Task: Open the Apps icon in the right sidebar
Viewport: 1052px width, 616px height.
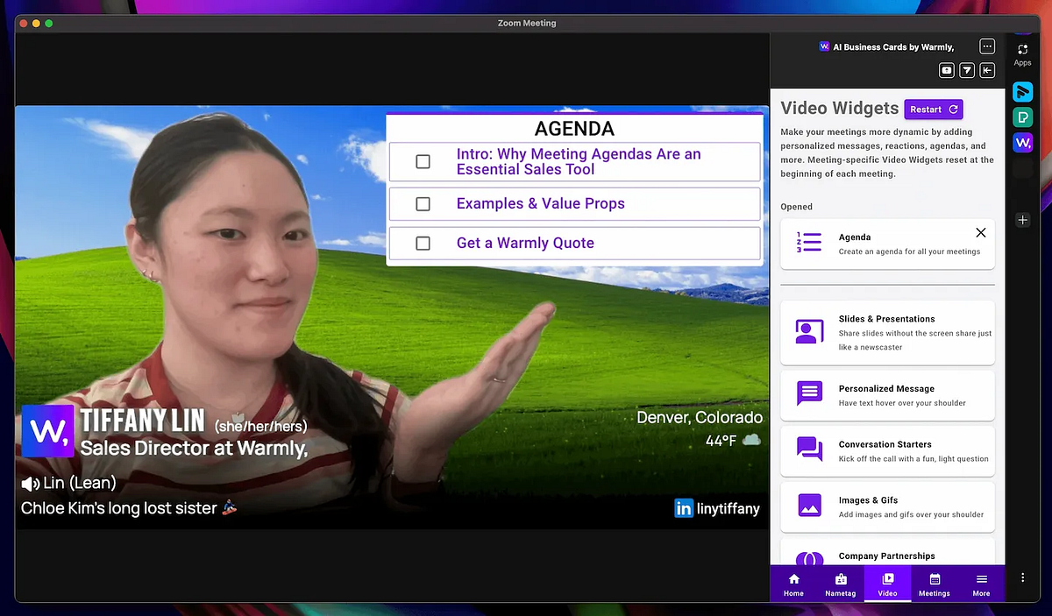Action: click(x=1022, y=54)
